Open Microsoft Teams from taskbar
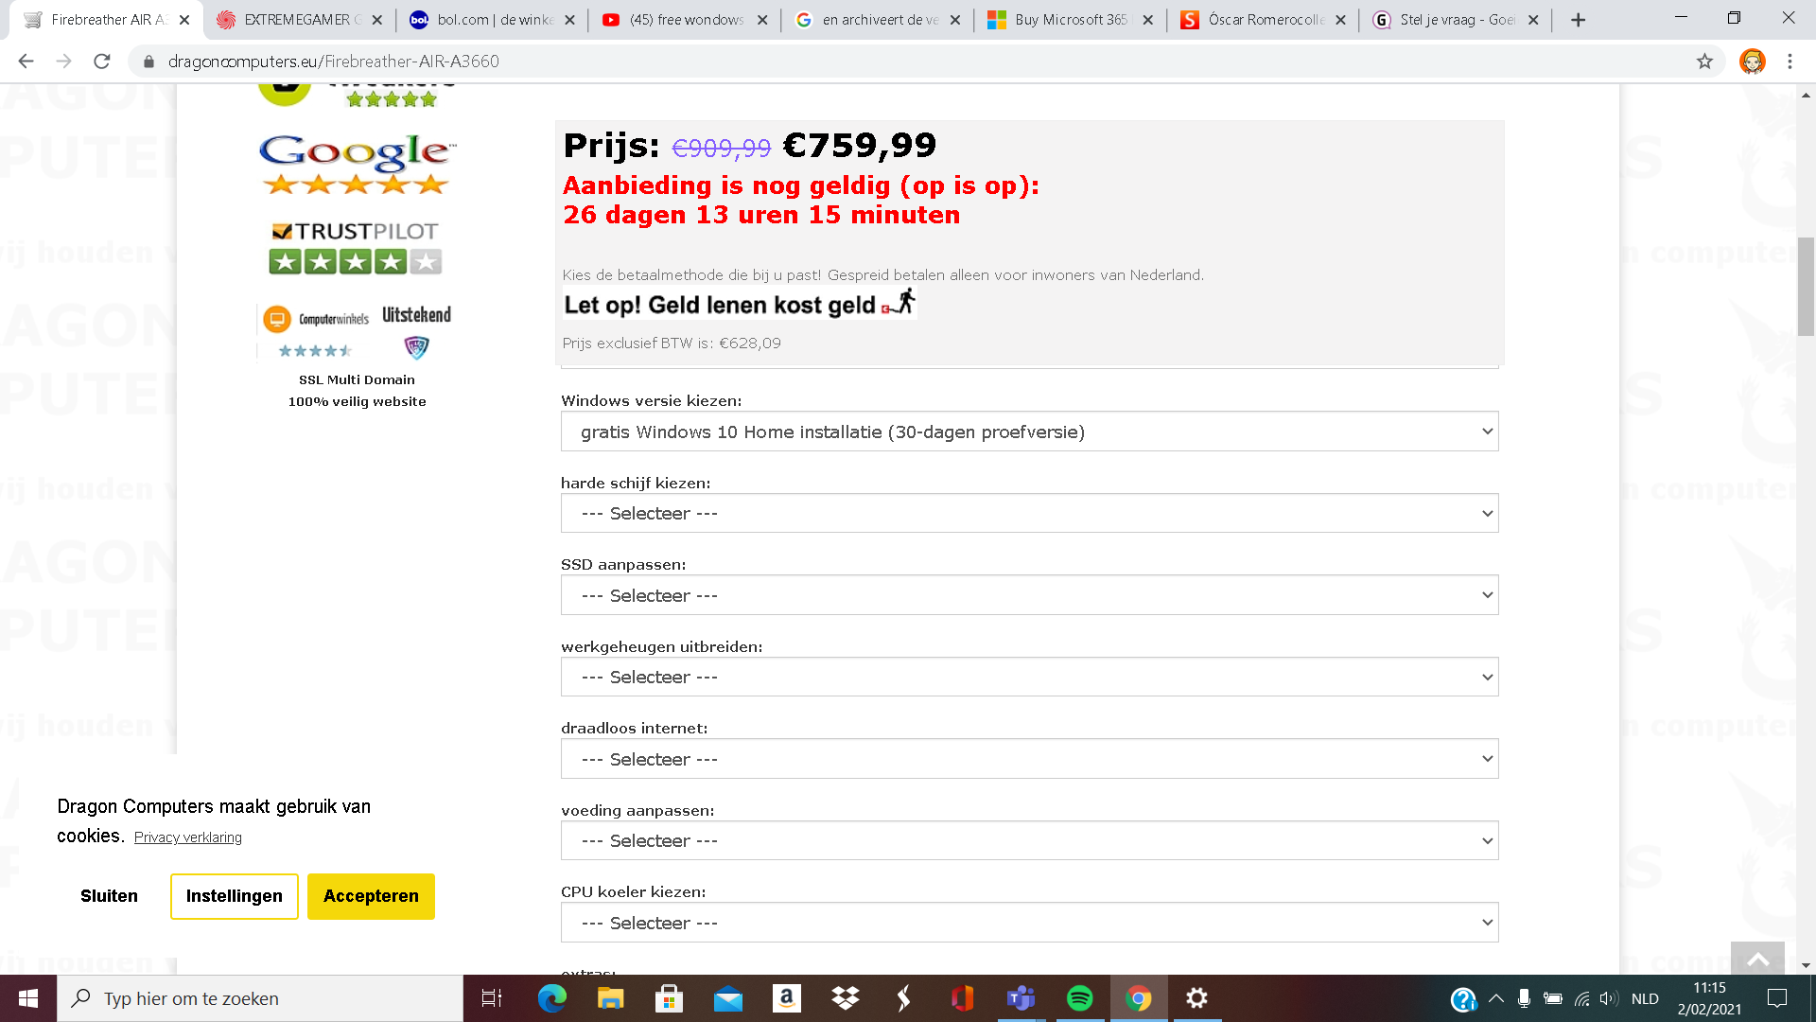This screenshot has height=1022, width=1816. pos(1021,998)
